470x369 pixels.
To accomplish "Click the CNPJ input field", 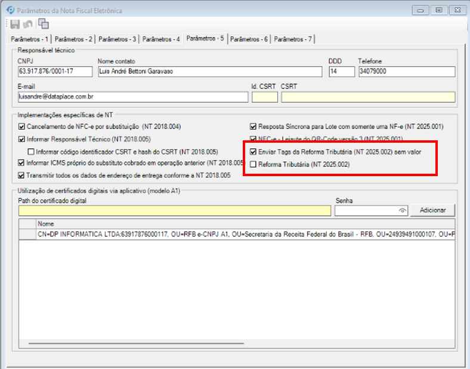I will point(55,72).
